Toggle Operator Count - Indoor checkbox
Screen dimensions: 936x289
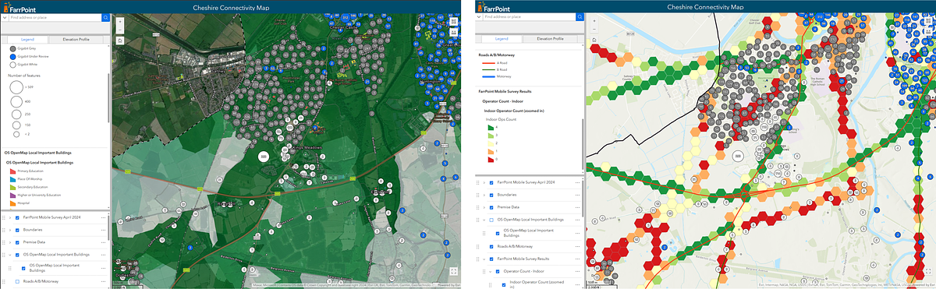498,271
